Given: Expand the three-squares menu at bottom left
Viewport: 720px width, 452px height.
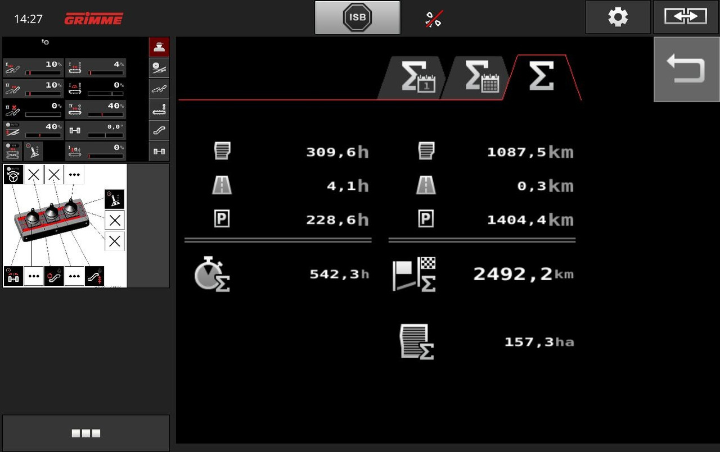Looking at the screenshot, I should 86,433.
